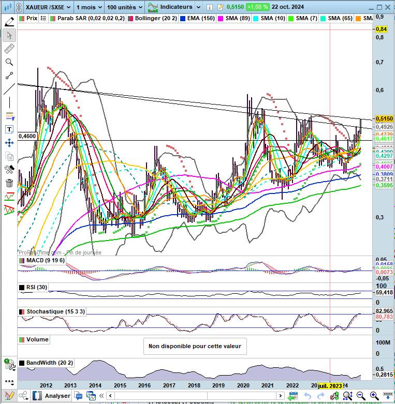Screen dimensions: 395x404
Task: Activate the move objects cross-arrows tool
Action: (x=9, y=143)
